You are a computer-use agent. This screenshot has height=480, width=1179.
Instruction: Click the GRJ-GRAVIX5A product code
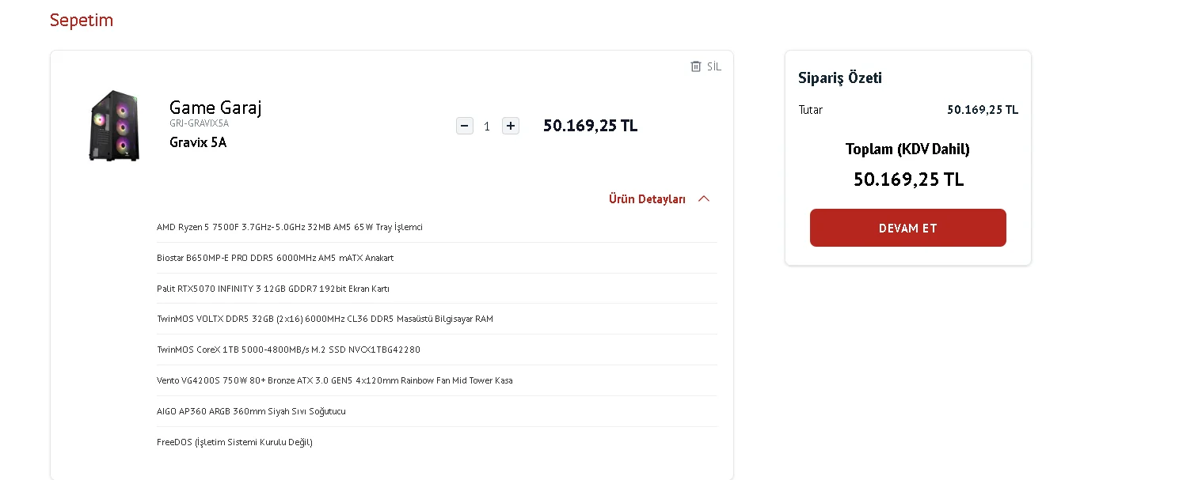point(199,123)
